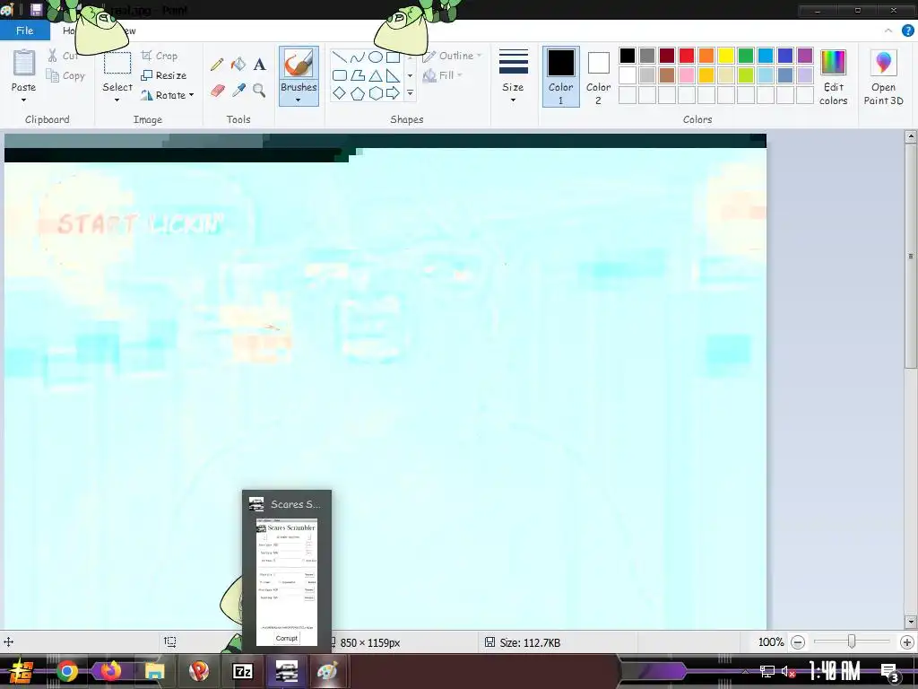Pick the Hexagon shape
This screenshot has width=918, height=689.
point(376,93)
